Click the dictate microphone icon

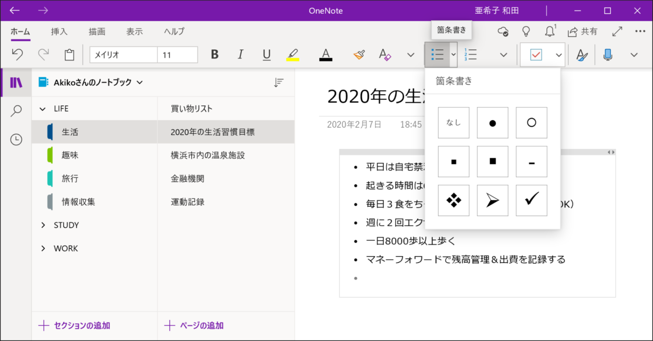tap(608, 55)
